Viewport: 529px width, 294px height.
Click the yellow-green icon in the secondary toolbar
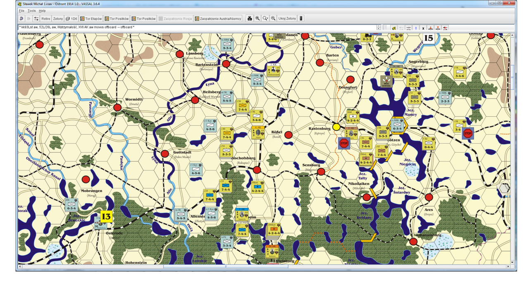coord(394,28)
